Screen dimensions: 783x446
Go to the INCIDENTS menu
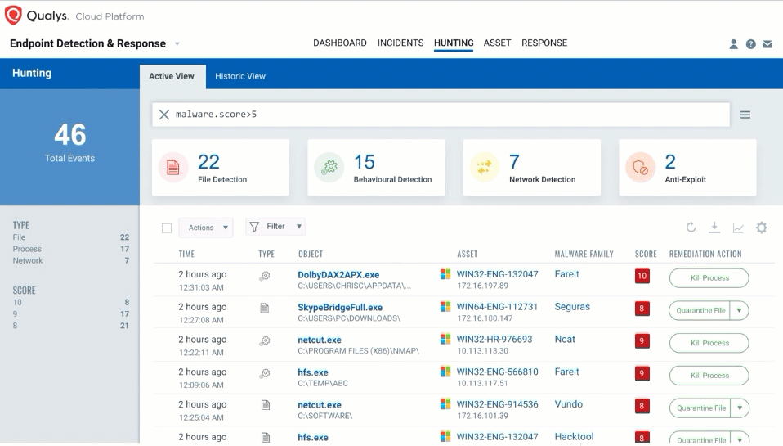(x=400, y=43)
